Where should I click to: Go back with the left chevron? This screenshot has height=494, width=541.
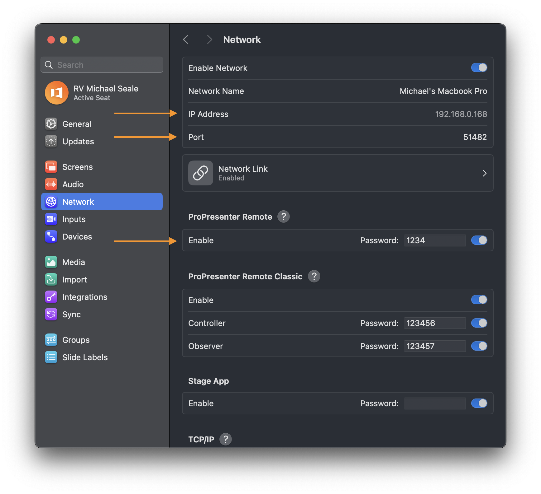186,40
